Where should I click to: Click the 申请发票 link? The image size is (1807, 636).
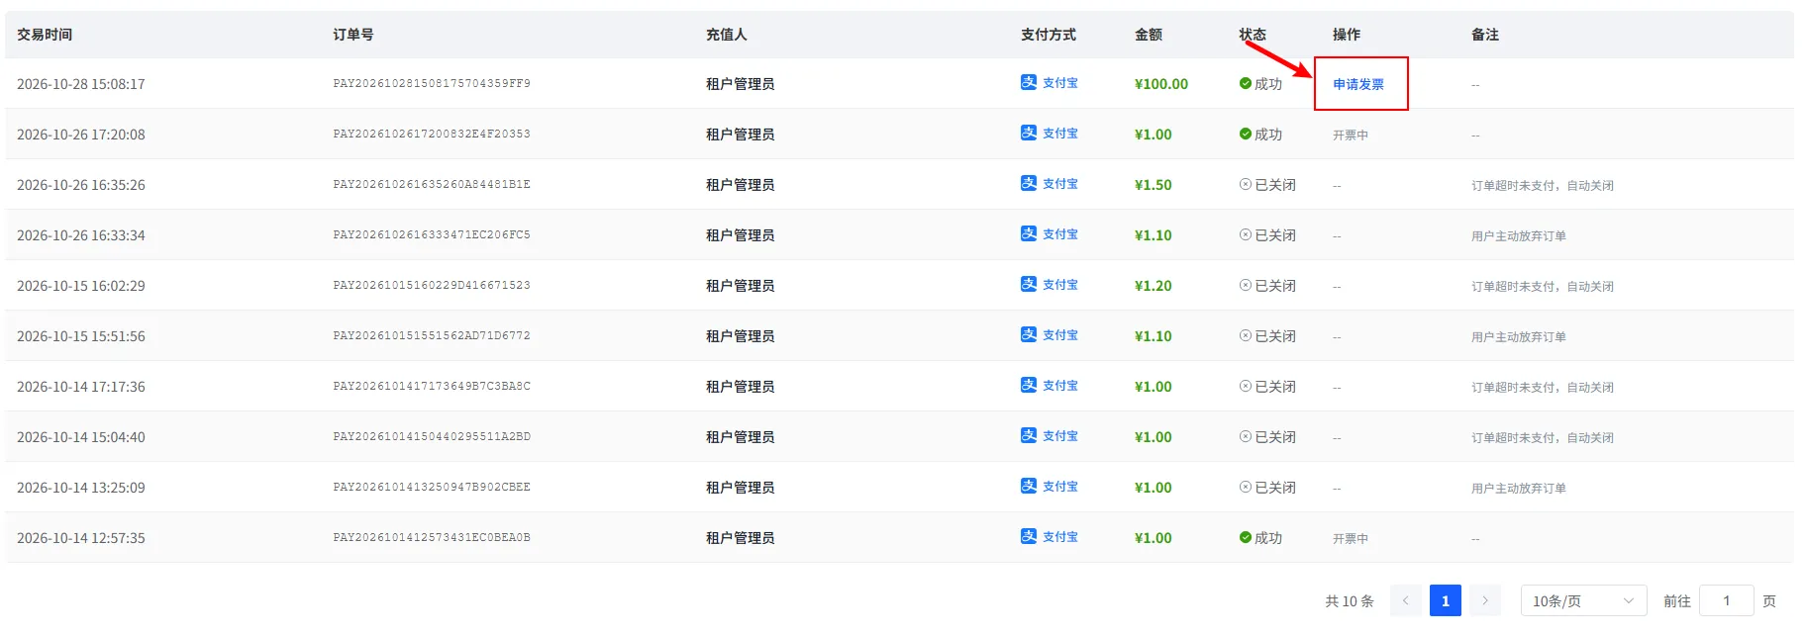click(1358, 85)
